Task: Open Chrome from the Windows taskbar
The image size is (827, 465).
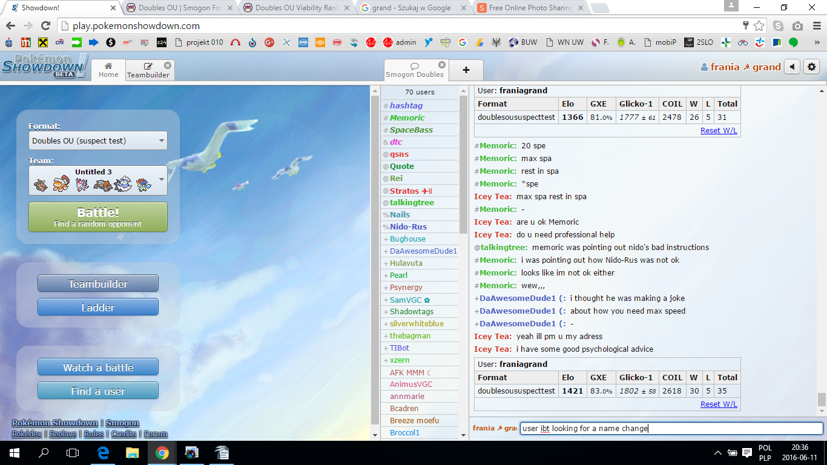Action: pos(162,452)
